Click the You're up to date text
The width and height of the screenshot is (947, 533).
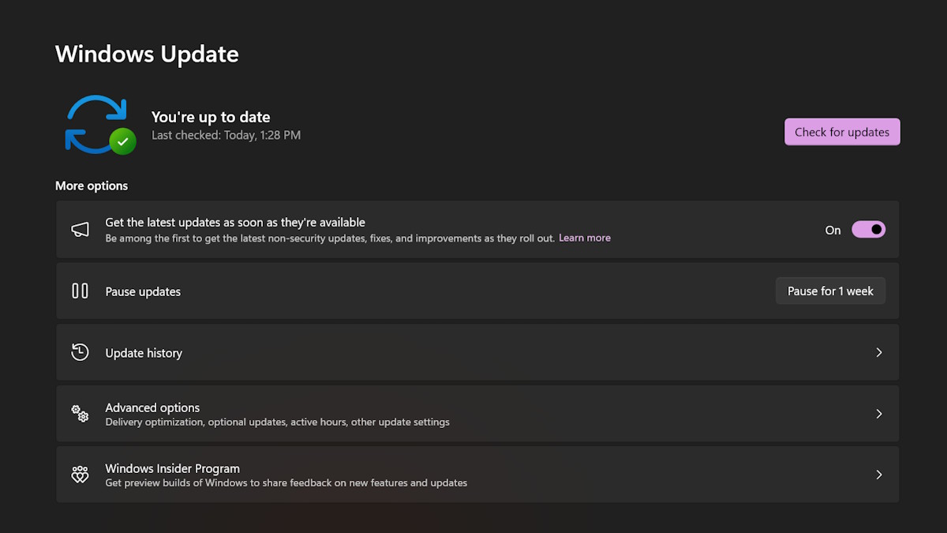click(x=211, y=117)
